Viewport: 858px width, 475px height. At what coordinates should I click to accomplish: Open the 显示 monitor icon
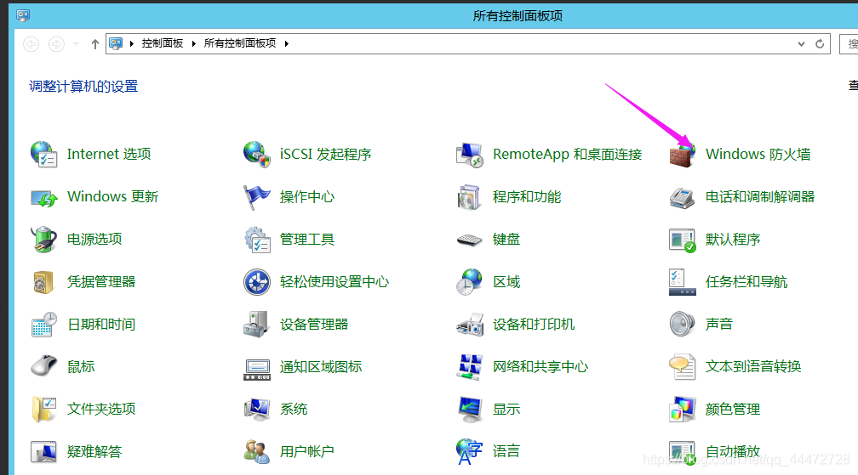(470, 410)
